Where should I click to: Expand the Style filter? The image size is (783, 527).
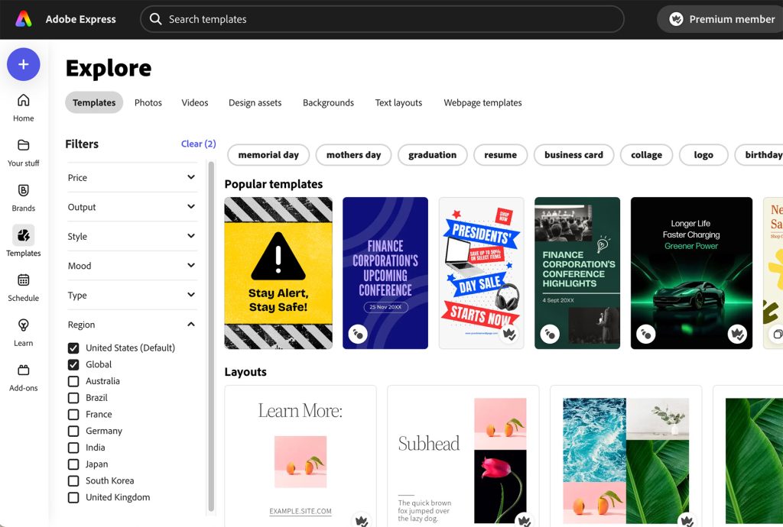tap(132, 236)
